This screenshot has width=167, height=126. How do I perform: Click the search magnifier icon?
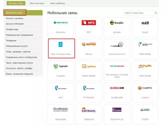[x=156, y=13]
